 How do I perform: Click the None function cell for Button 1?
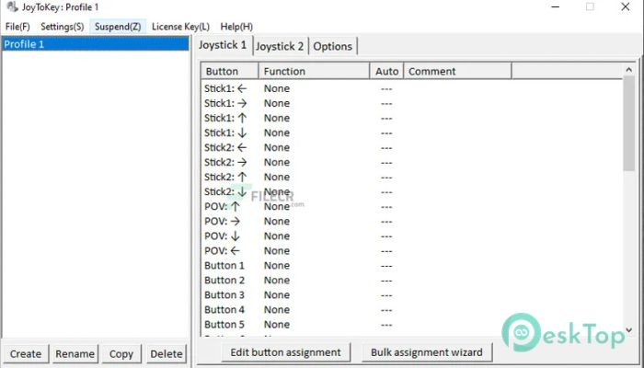tap(277, 266)
